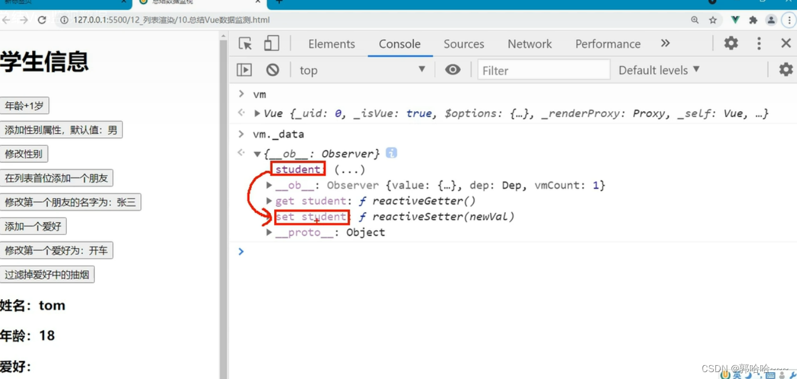Screen dimensions: 797x379
Task: Open the Default levels dropdown
Action: tap(659, 70)
